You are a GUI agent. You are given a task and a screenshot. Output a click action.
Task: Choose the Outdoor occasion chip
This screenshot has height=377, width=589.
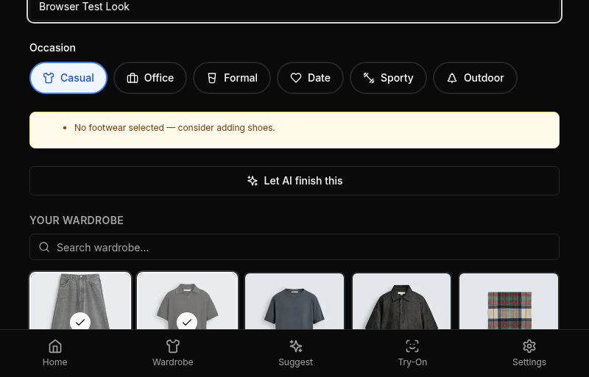point(475,78)
